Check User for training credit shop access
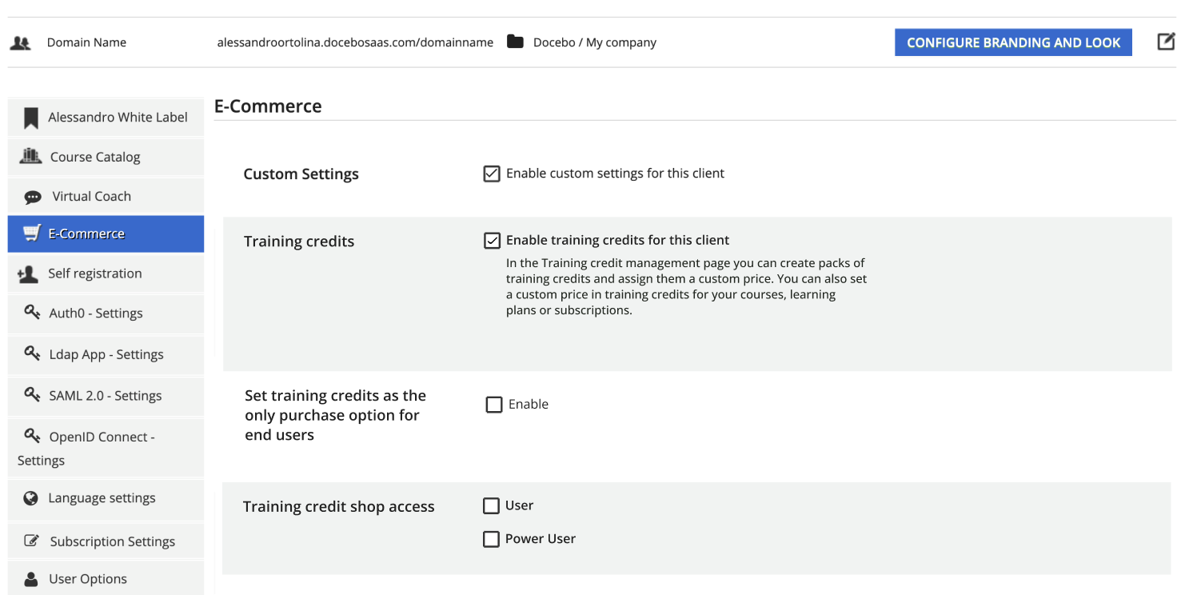The image size is (1193, 595). 491,505
